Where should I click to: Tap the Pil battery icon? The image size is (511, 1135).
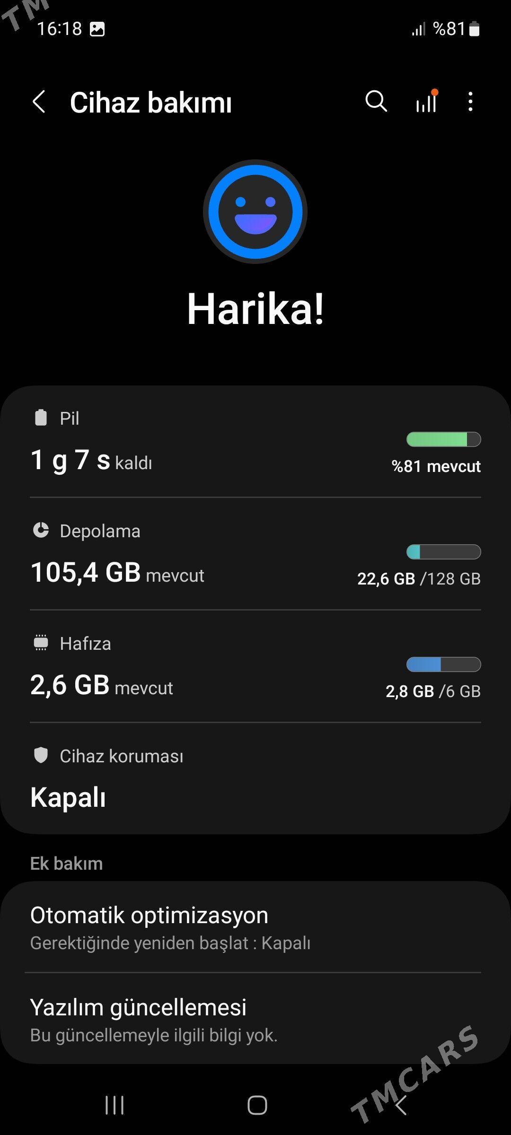41,418
